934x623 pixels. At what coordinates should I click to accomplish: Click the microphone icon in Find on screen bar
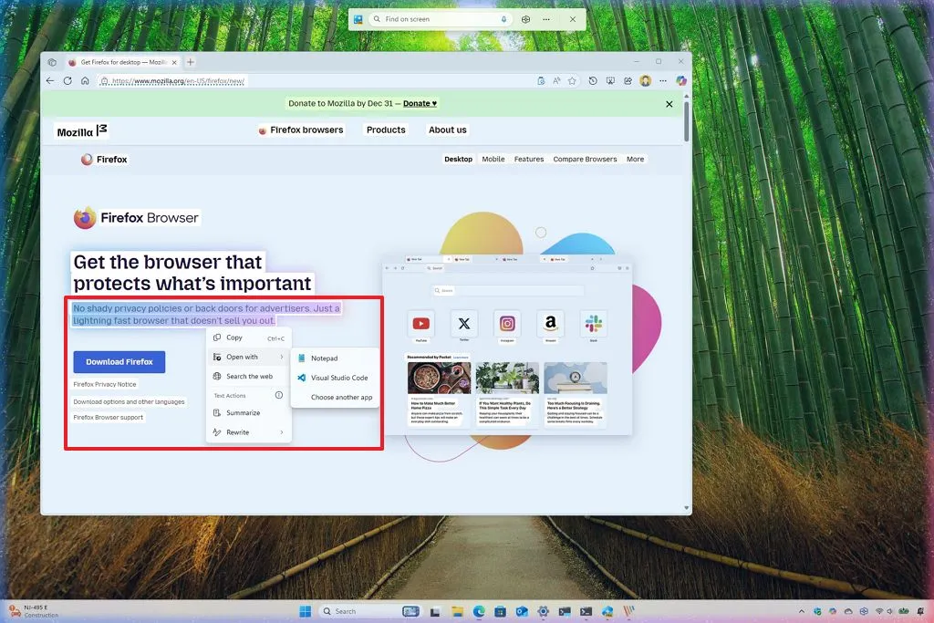504,19
